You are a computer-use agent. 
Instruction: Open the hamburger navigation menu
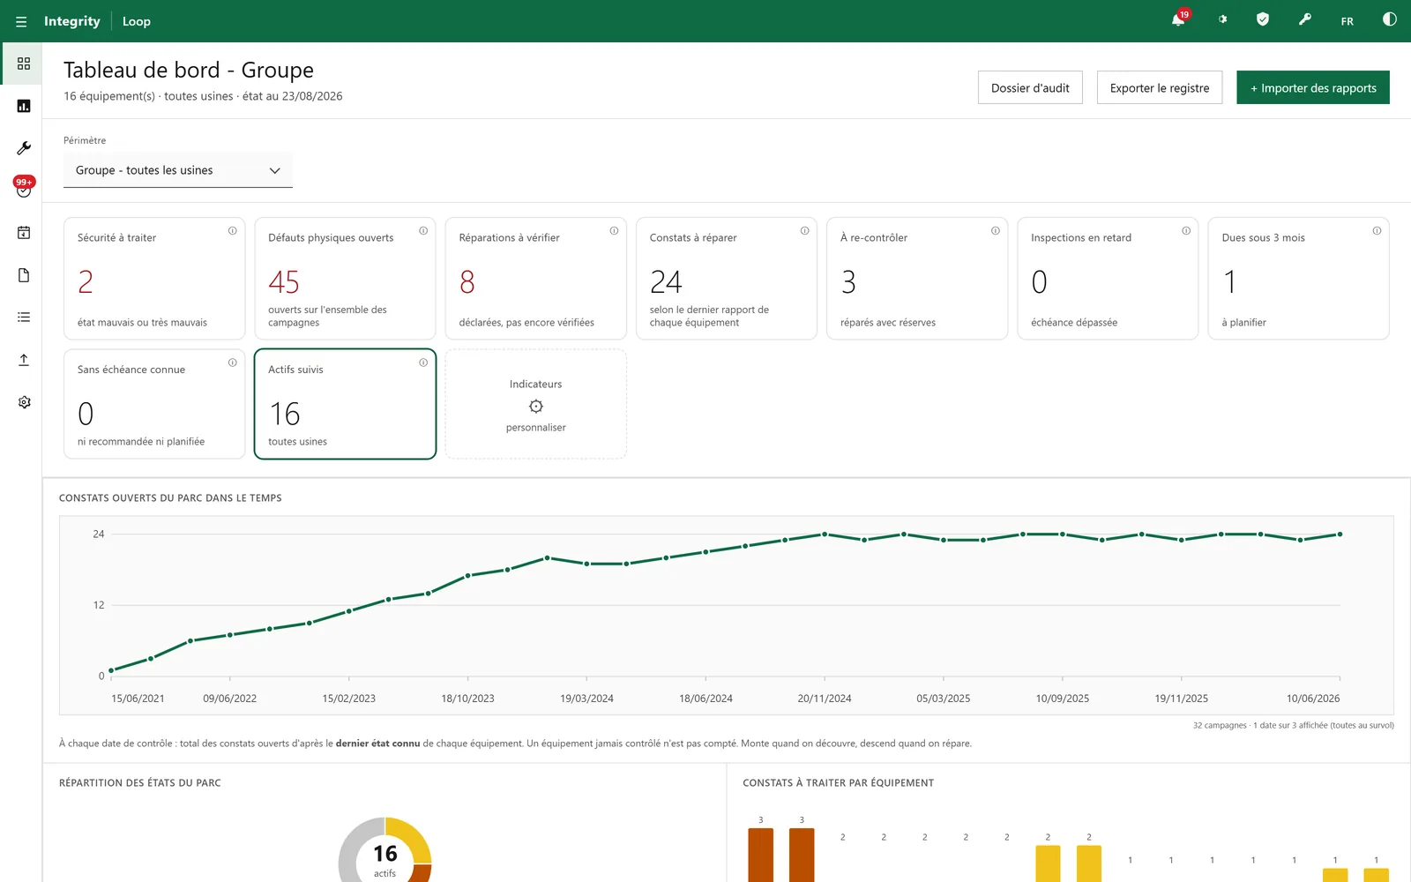pos(21,21)
